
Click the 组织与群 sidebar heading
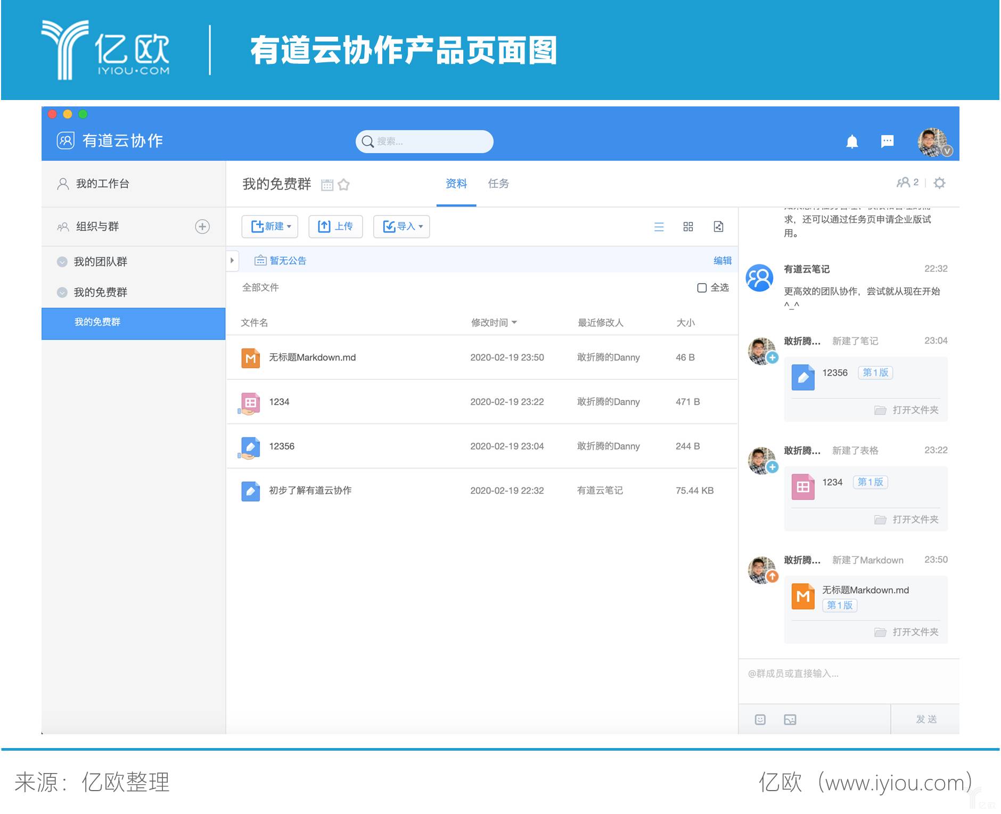pos(97,227)
